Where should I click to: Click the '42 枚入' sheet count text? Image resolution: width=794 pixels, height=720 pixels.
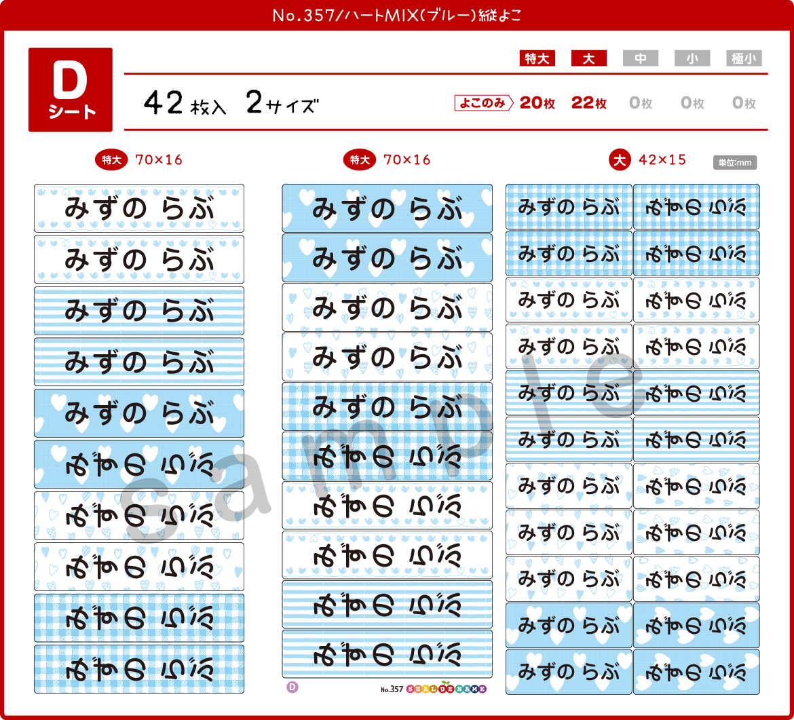[x=185, y=103]
